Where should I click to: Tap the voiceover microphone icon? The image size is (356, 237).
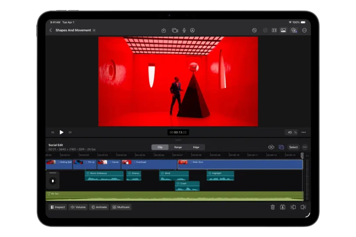184,30
